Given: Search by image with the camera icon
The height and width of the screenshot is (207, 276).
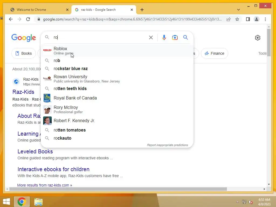Looking at the screenshot, I should tap(175, 37).
